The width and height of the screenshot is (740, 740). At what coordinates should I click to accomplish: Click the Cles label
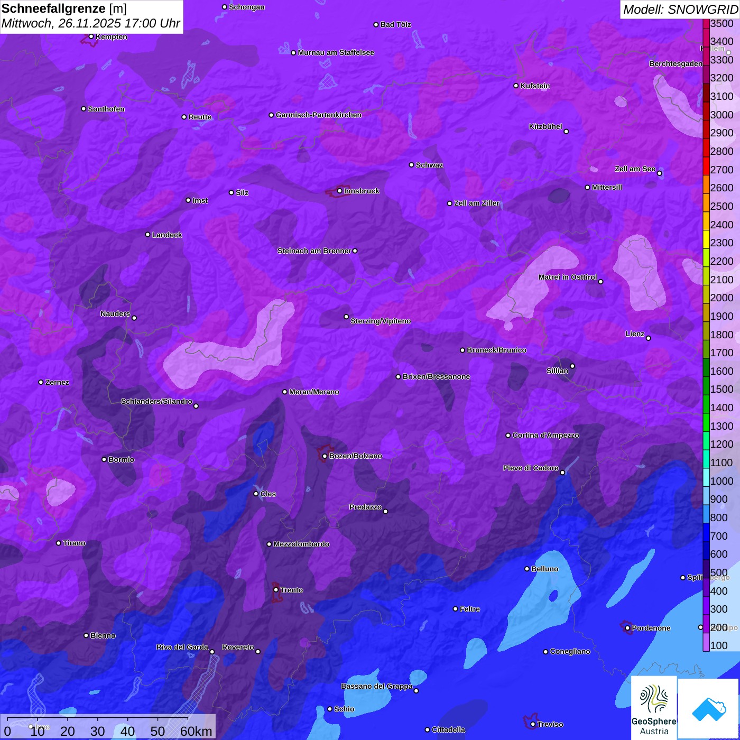pos(268,494)
